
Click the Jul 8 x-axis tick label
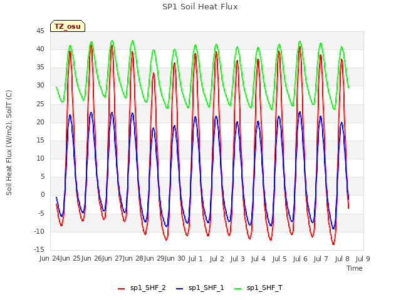342,259
